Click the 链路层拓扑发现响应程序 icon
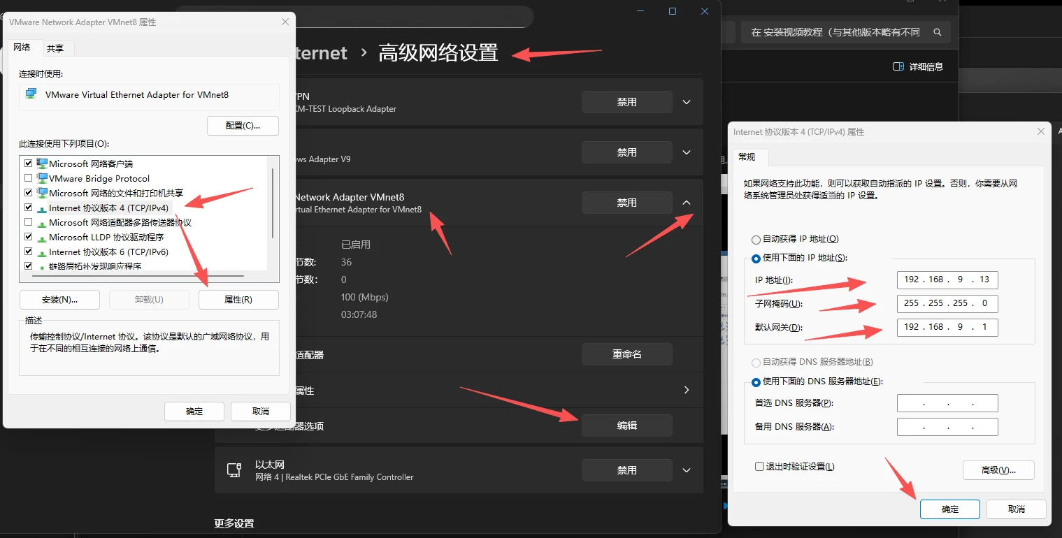This screenshot has width=1062, height=538. [41, 266]
